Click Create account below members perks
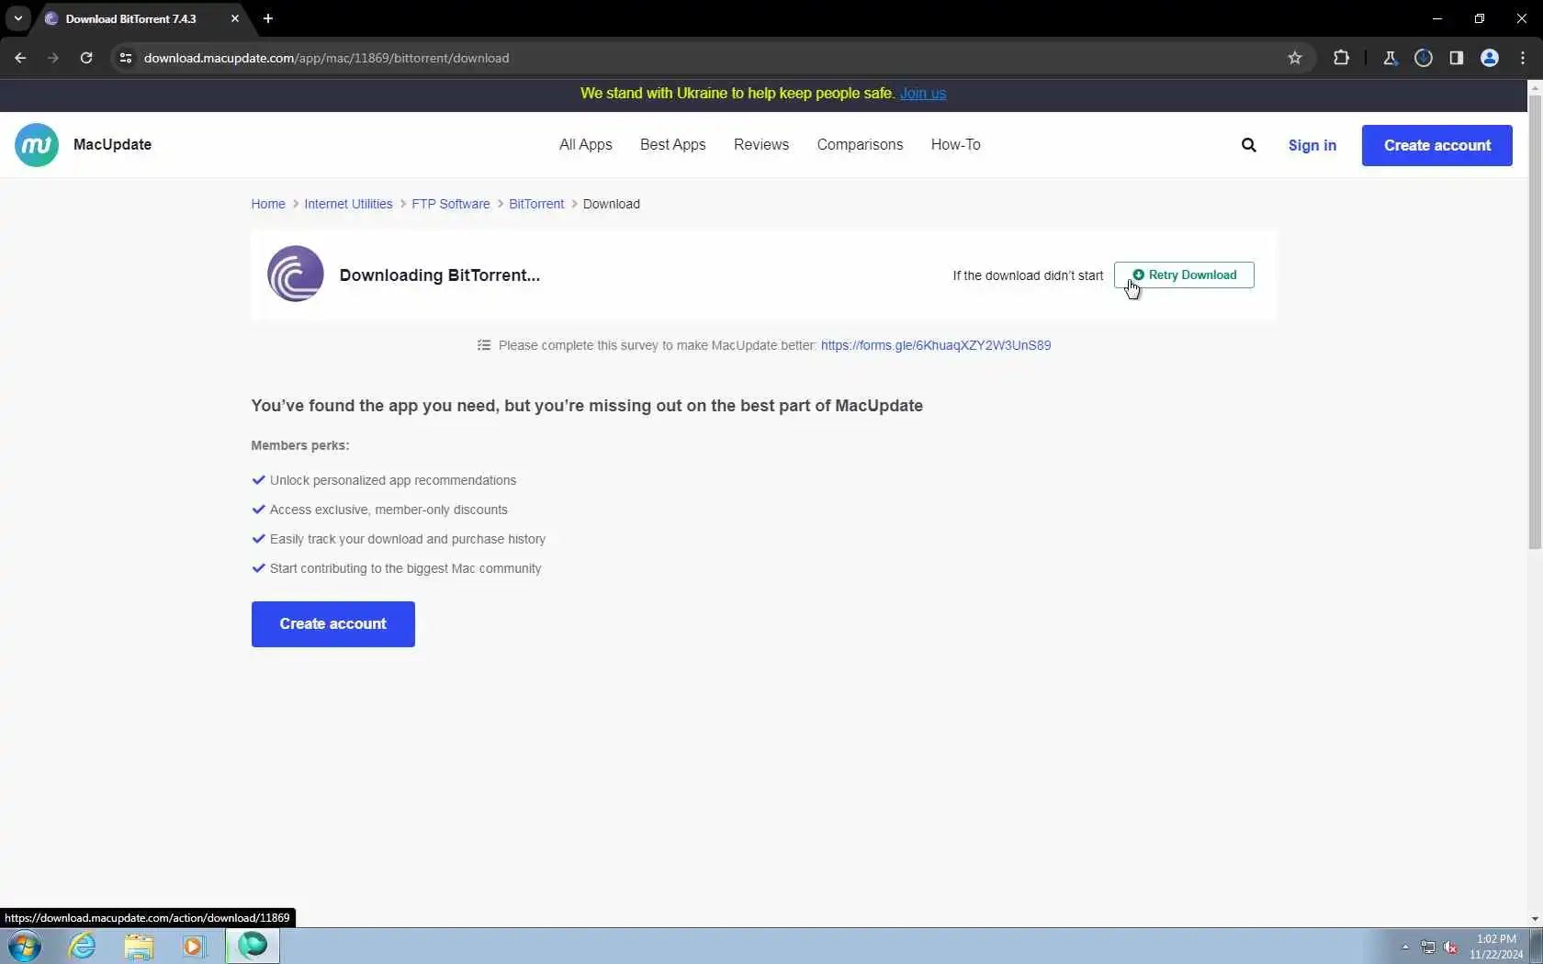Screen dimensions: 1543x964 click(x=333, y=624)
